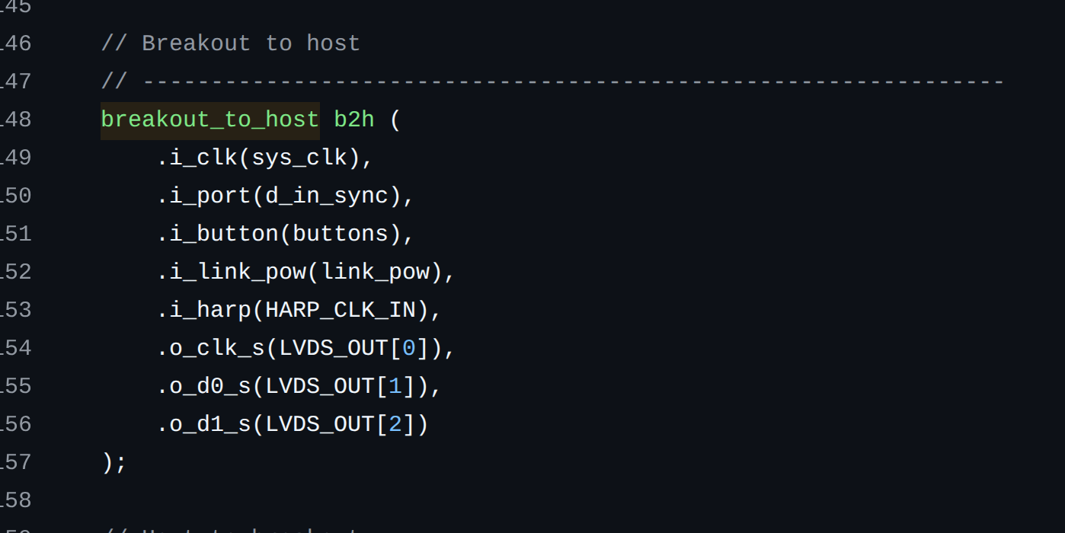Click the .i_harp port name
This screenshot has height=533, width=1065.
point(204,311)
